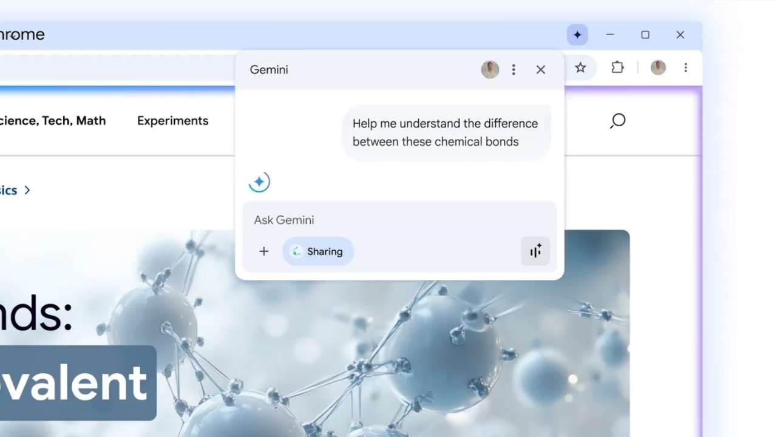
Task: Start Gemini Live with the voice waveform icon
Action: pos(535,251)
